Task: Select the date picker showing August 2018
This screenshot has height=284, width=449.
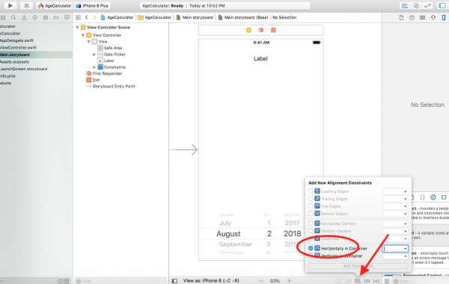Action: tap(259, 234)
